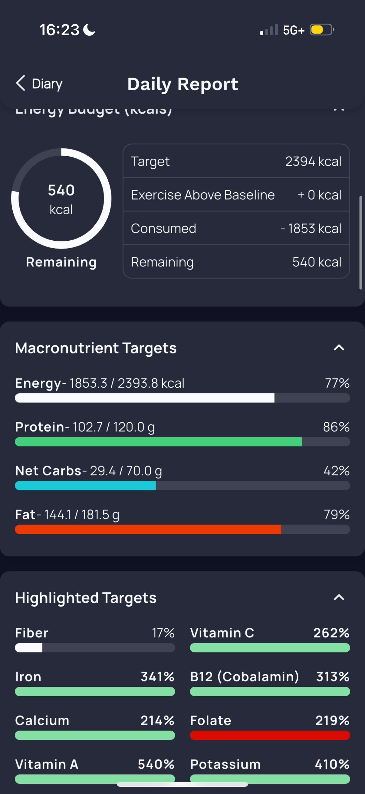Image resolution: width=365 pixels, height=794 pixels.
Task: Open the Fiber 17% target
Action: (x=95, y=640)
